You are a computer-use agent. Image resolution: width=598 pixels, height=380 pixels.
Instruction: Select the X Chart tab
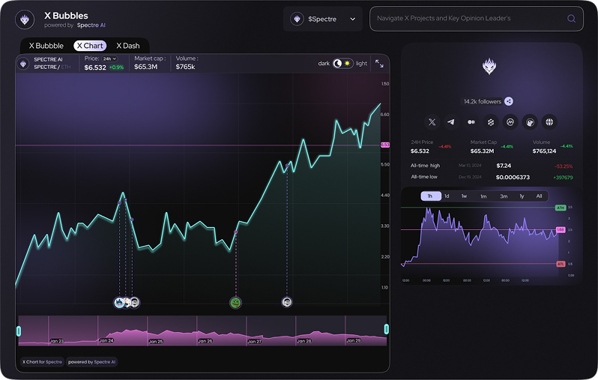pos(90,46)
